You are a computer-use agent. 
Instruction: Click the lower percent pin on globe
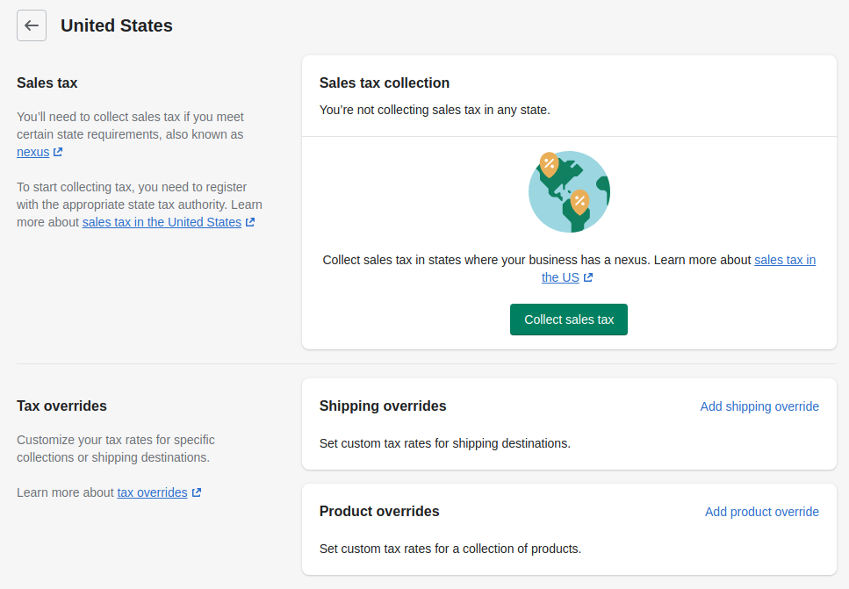point(579,203)
